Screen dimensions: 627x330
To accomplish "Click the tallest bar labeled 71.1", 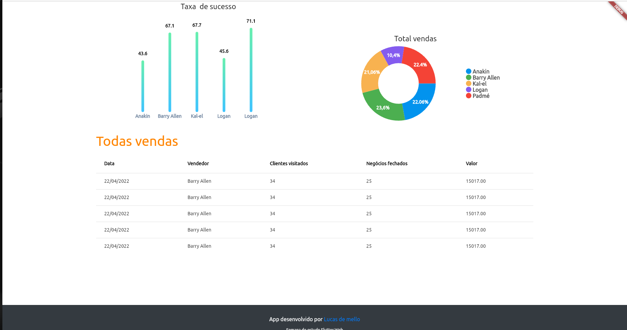I will point(251,71).
